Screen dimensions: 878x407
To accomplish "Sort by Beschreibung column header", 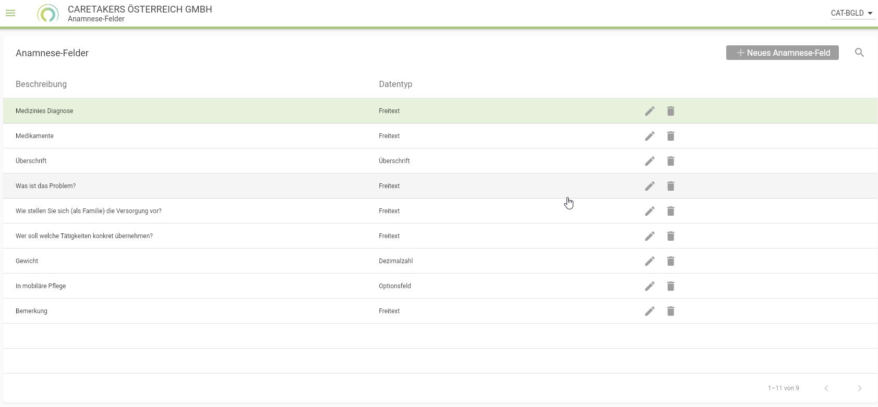I will tap(41, 84).
